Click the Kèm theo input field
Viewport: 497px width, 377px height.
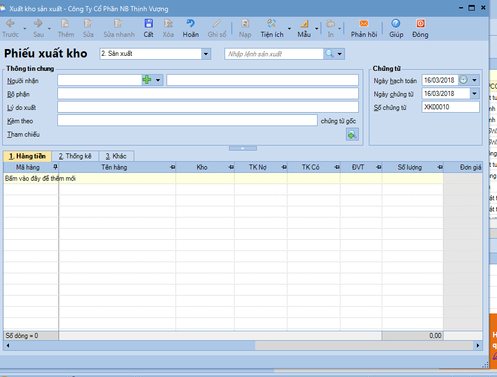click(187, 120)
